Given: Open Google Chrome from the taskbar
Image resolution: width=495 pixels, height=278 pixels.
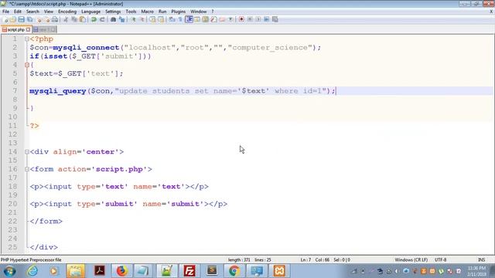Looking at the screenshot, I should tap(234, 271).
